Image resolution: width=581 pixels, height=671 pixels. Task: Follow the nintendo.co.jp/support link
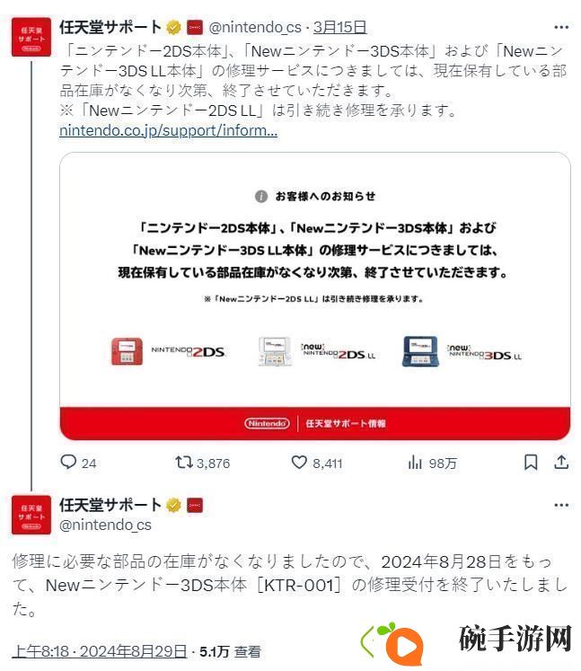[168, 130]
